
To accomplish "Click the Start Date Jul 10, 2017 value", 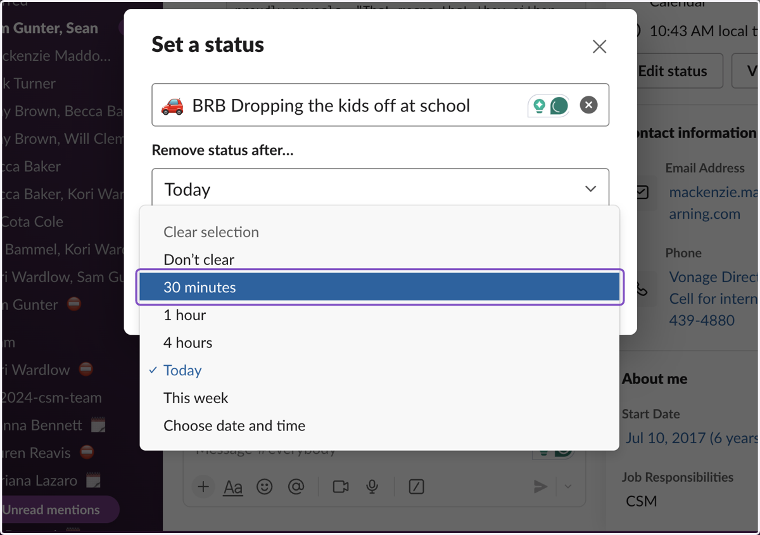I will (x=692, y=438).
